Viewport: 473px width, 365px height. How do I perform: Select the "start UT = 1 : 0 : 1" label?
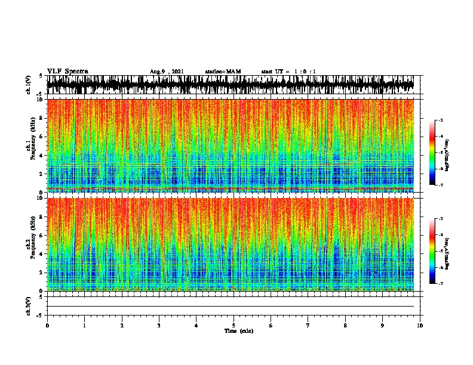pos(288,72)
